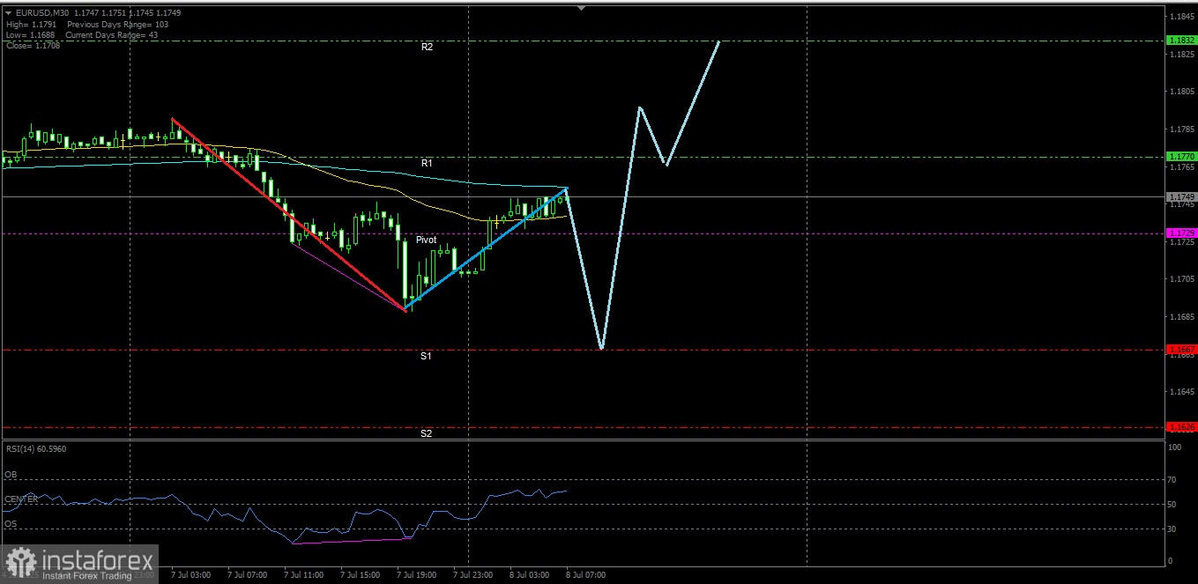Click the OB overbought level label

(11, 474)
